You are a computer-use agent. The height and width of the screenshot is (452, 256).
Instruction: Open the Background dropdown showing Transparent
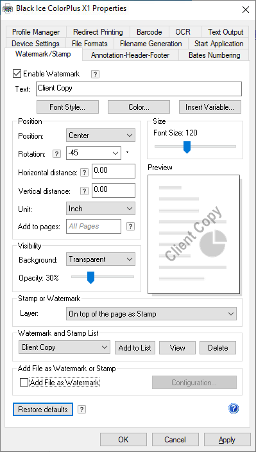pyautogui.click(x=101, y=259)
